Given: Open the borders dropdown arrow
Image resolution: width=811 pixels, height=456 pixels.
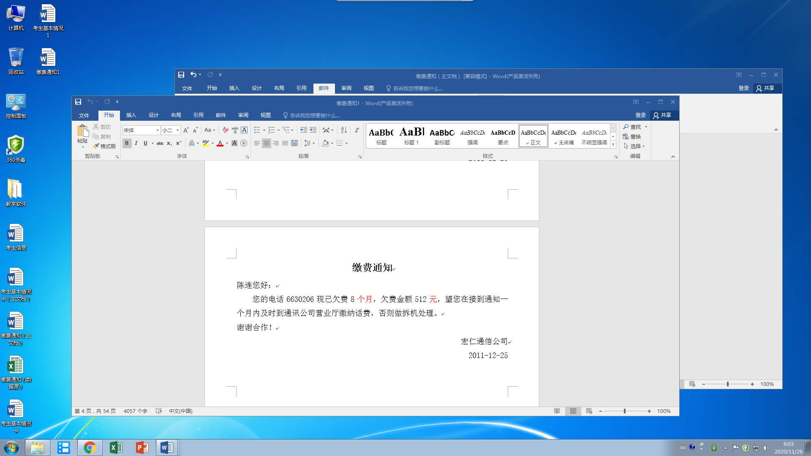Looking at the screenshot, I should tap(346, 143).
